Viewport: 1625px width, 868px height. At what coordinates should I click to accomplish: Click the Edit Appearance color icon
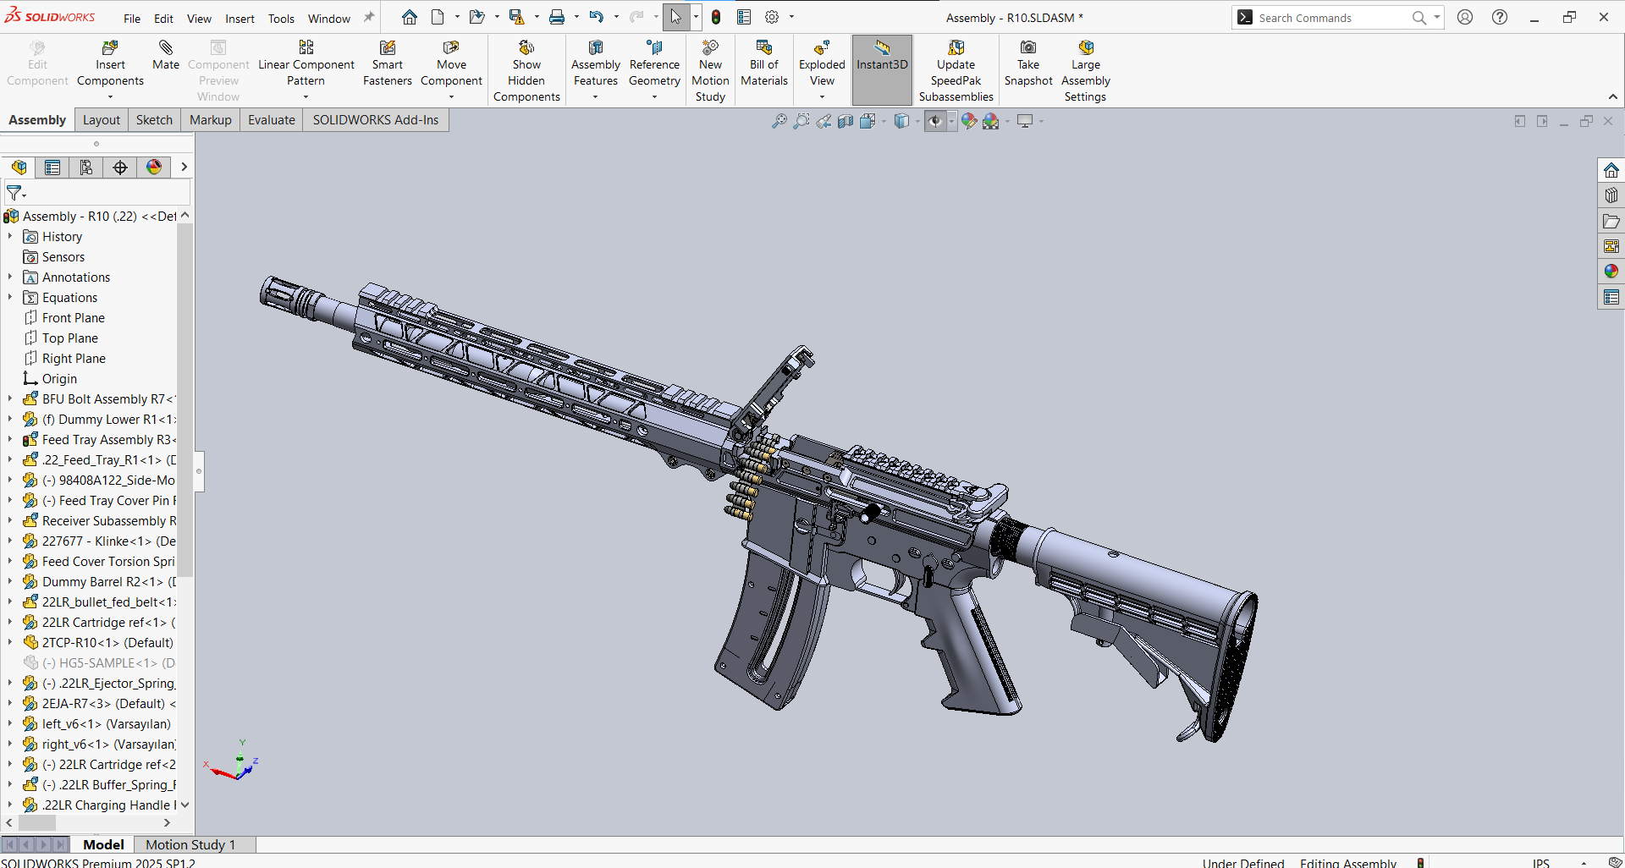click(968, 121)
